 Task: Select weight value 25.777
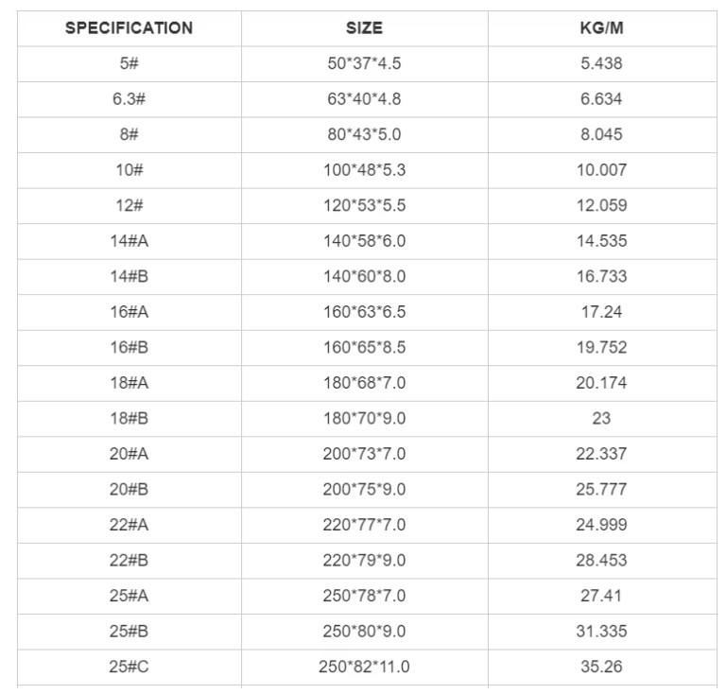601,489
